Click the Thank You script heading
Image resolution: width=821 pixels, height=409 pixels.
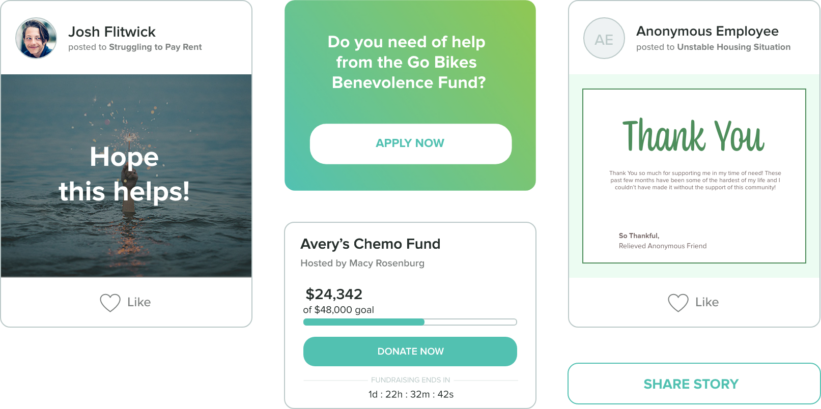click(x=693, y=136)
